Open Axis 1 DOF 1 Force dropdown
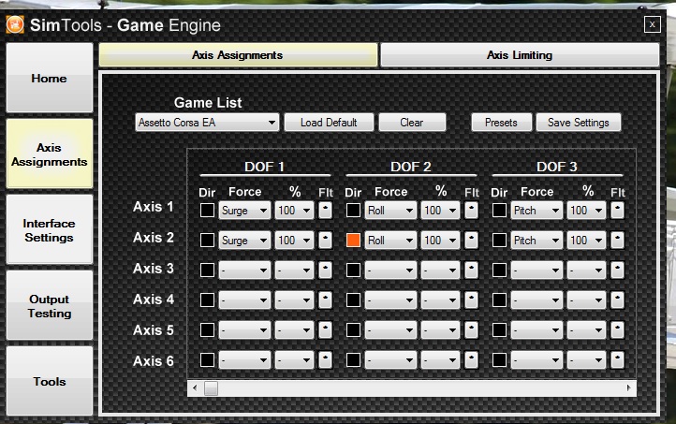676x424 pixels. point(244,211)
